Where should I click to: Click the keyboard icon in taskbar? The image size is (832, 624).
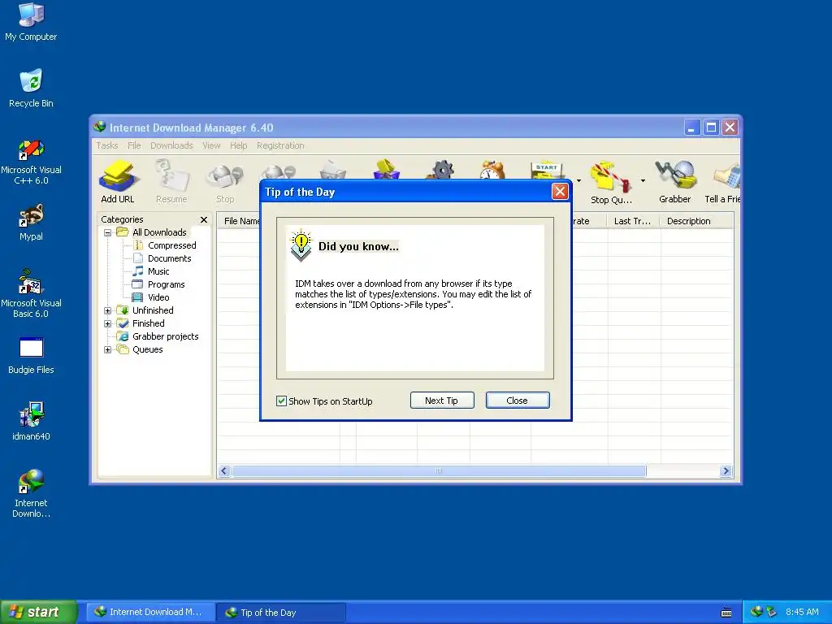click(726, 613)
